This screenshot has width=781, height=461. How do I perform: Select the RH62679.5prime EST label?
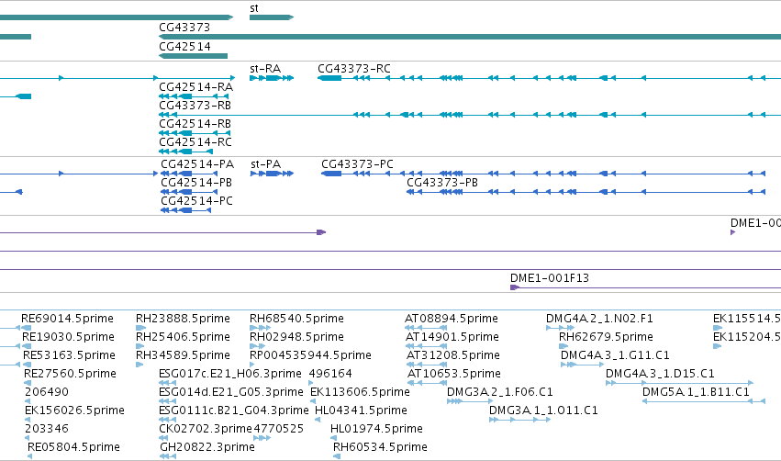click(607, 337)
